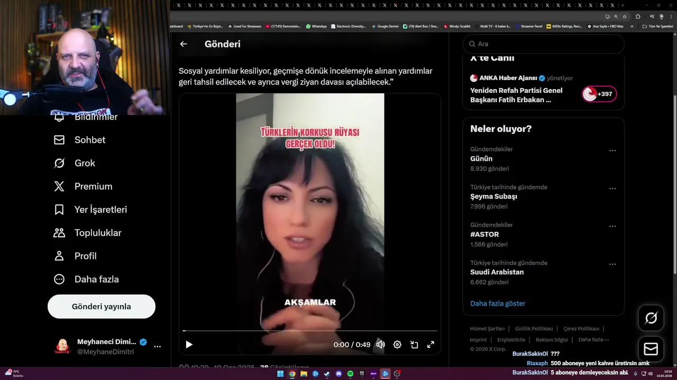Open Chrome from taskbar
The image size is (677, 380).
click(x=292, y=374)
